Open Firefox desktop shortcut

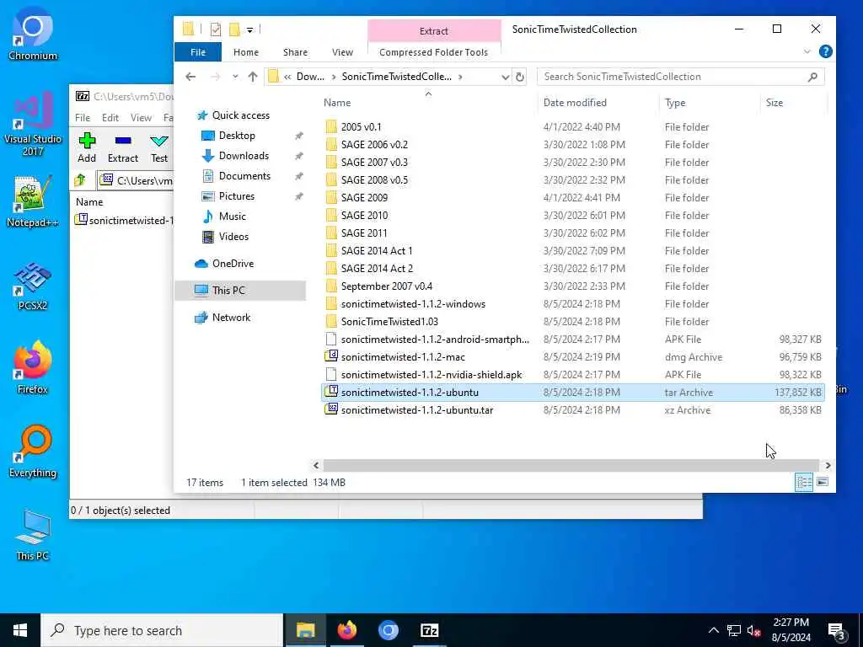(33, 367)
